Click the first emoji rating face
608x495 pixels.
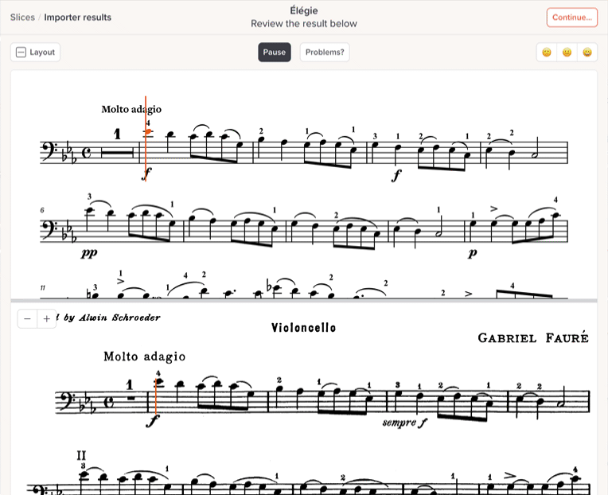pyautogui.click(x=547, y=53)
